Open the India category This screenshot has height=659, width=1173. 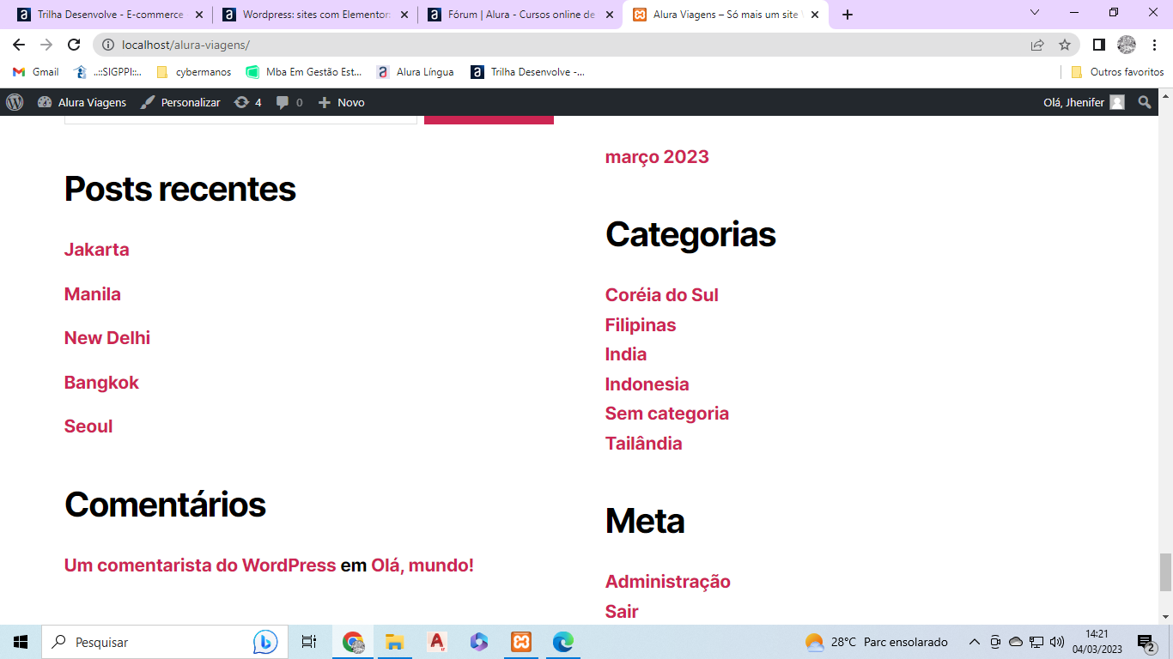(x=626, y=354)
